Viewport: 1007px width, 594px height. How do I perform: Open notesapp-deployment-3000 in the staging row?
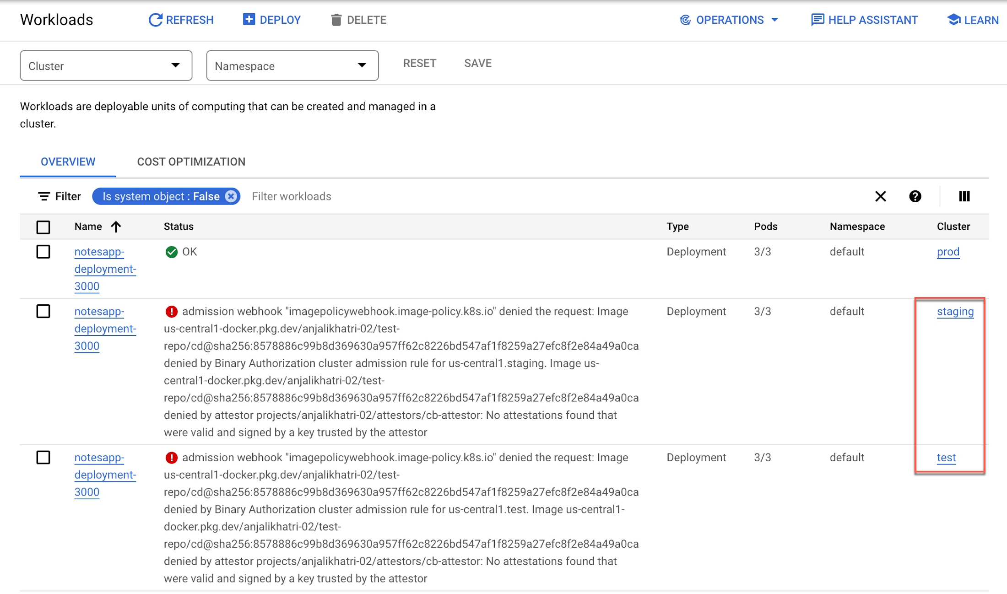click(105, 329)
